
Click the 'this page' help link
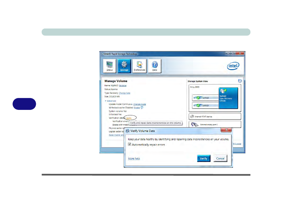[x=237, y=144]
